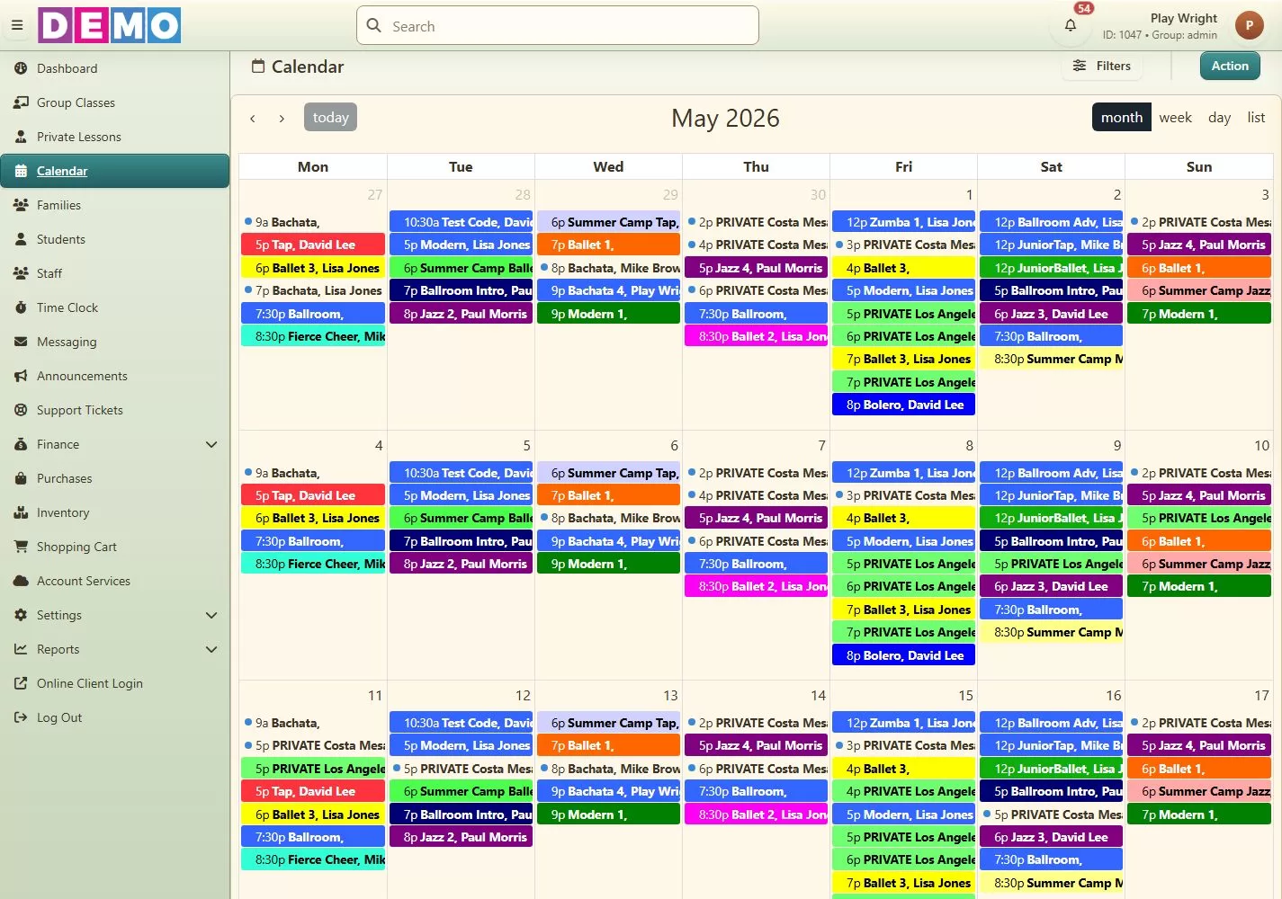Image resolution: width=1282 pixels, height=899 pixels.
Task: Open 12p JuniorBallet event on May 2
Action: coord(1052,268)
